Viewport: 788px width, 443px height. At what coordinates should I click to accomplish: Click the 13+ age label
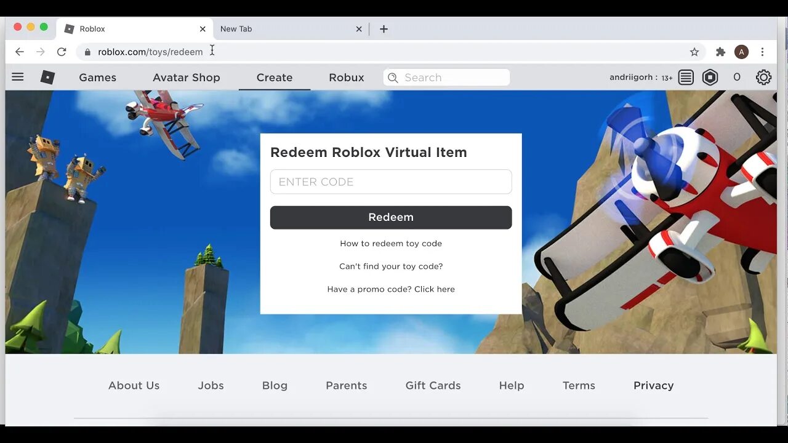click(x=667, y=78)
